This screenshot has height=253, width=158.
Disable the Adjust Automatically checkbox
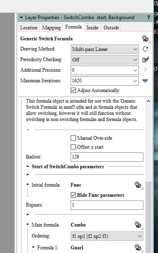[73, 90]
